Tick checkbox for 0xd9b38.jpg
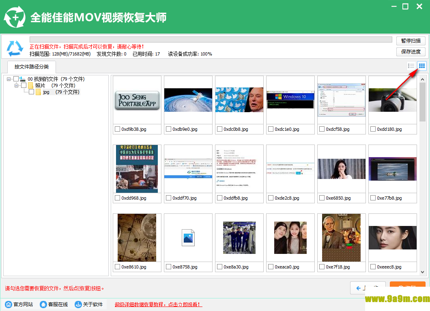Viewport: 430px width, 311px height. pos(117,129)
